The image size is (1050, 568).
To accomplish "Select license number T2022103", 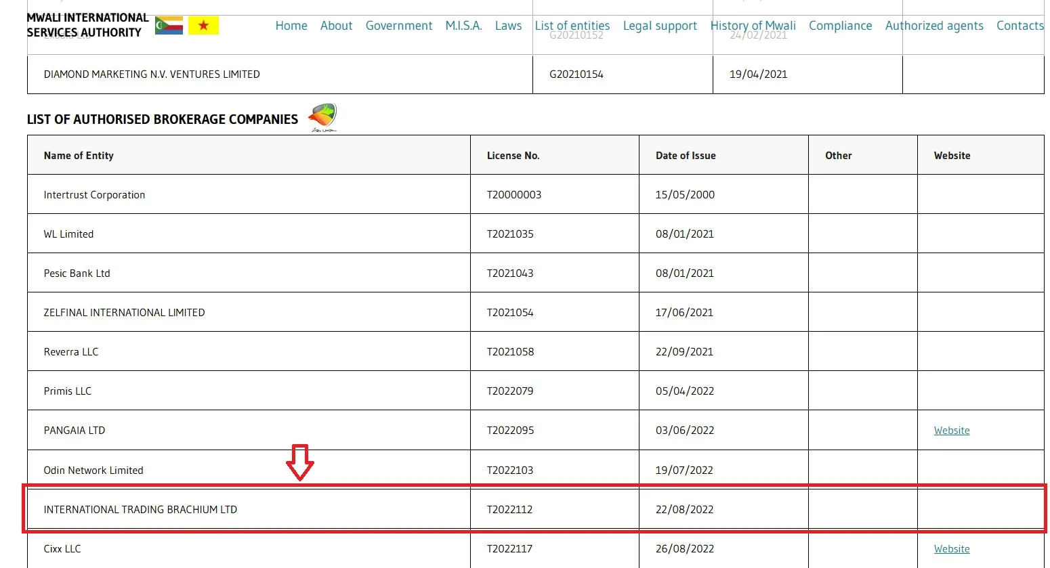I will 510,471.
